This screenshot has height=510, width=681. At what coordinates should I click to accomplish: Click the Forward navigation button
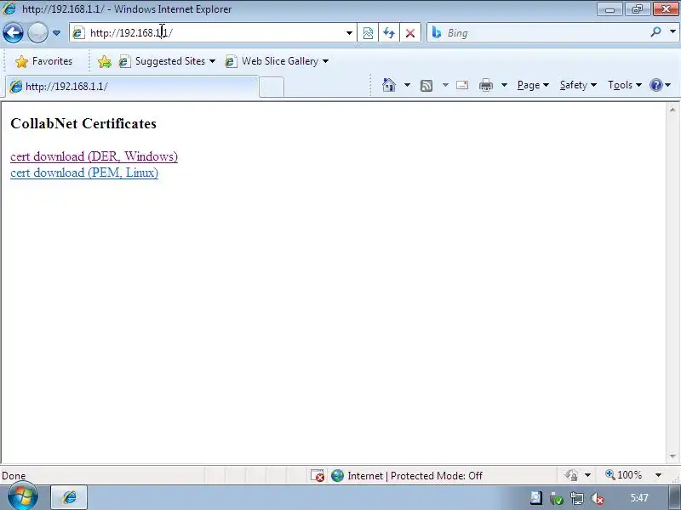click(37, 33)
